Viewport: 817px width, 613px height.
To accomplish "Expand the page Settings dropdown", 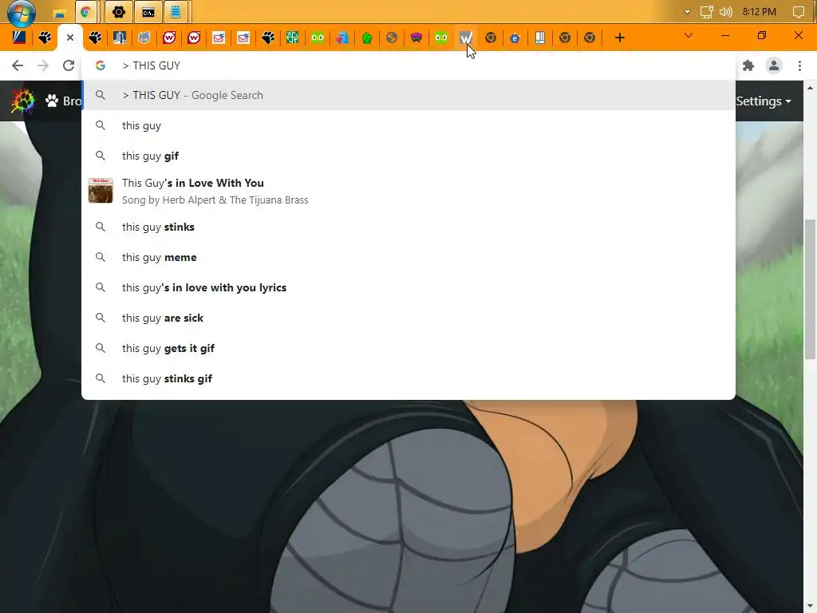I will [x=764, y=101].
